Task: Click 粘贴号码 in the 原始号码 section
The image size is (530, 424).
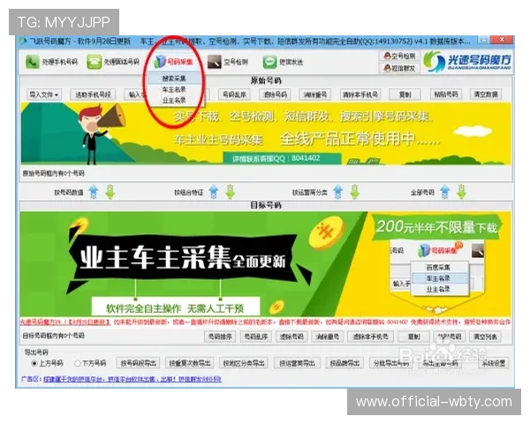Action: 446,95
